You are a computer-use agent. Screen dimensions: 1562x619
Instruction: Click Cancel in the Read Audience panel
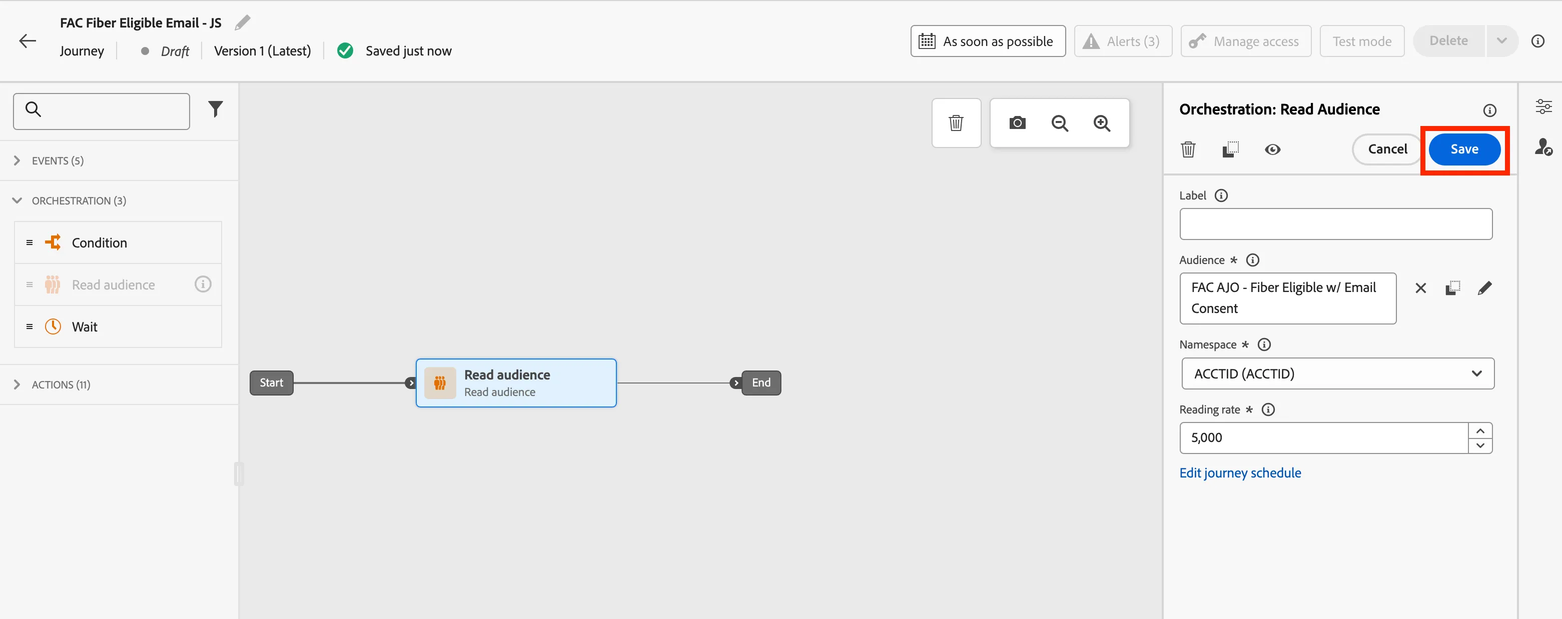click(1387, 149)
